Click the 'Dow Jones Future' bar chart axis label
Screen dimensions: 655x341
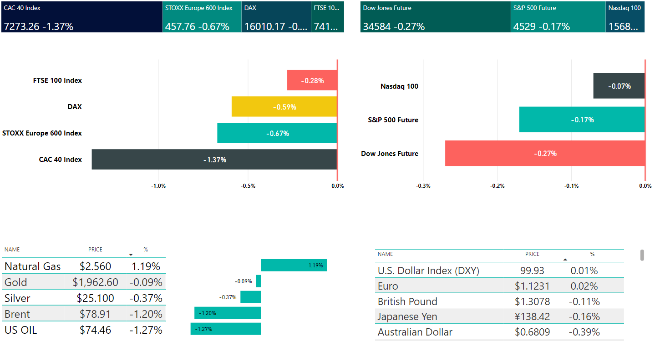point(390,153)
